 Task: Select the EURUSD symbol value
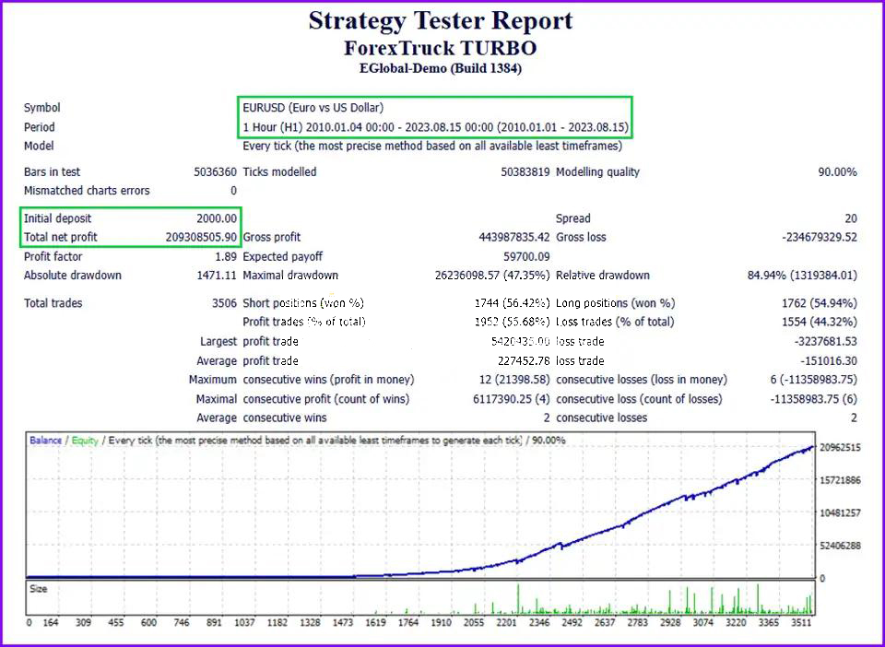click(313, 108)
